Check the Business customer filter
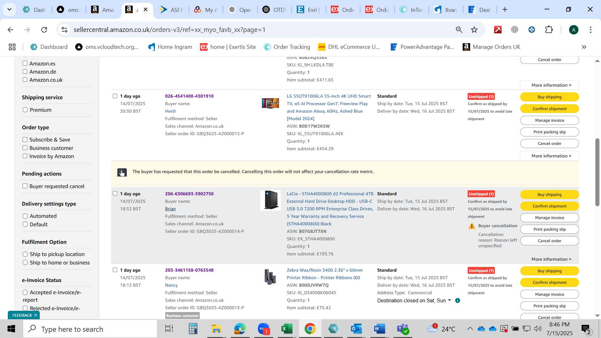Screen dimensions: 601x338 click(x=25, y=148)
